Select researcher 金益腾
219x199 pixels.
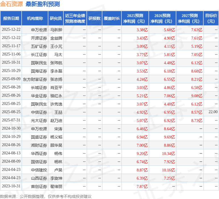point(56,38)
